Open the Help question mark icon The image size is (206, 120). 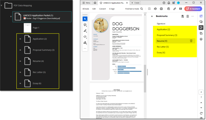coord(164,3)
